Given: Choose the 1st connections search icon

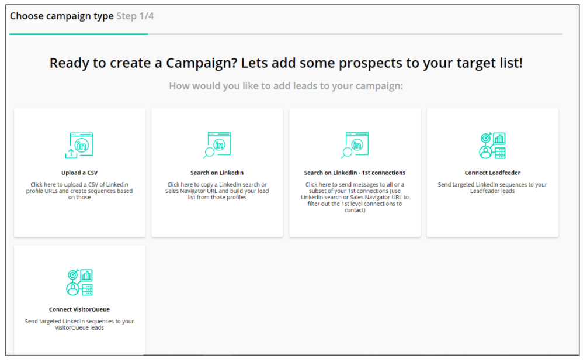Looking at the screenshot, I should point(355,145).
